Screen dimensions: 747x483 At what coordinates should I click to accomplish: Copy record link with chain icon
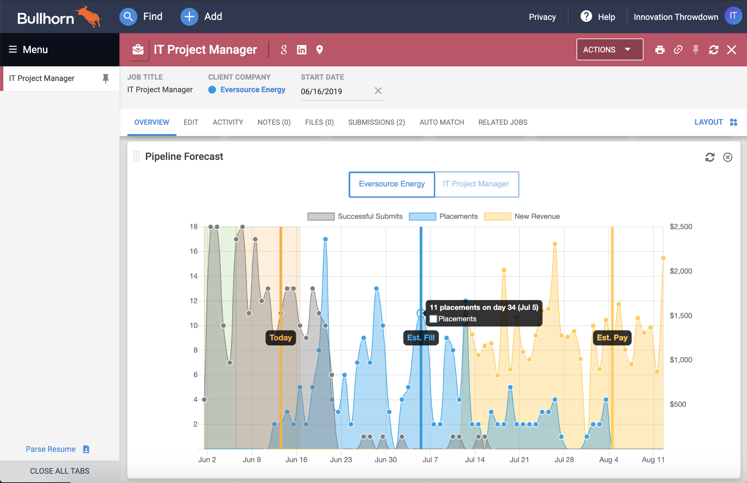click(678, 50)
